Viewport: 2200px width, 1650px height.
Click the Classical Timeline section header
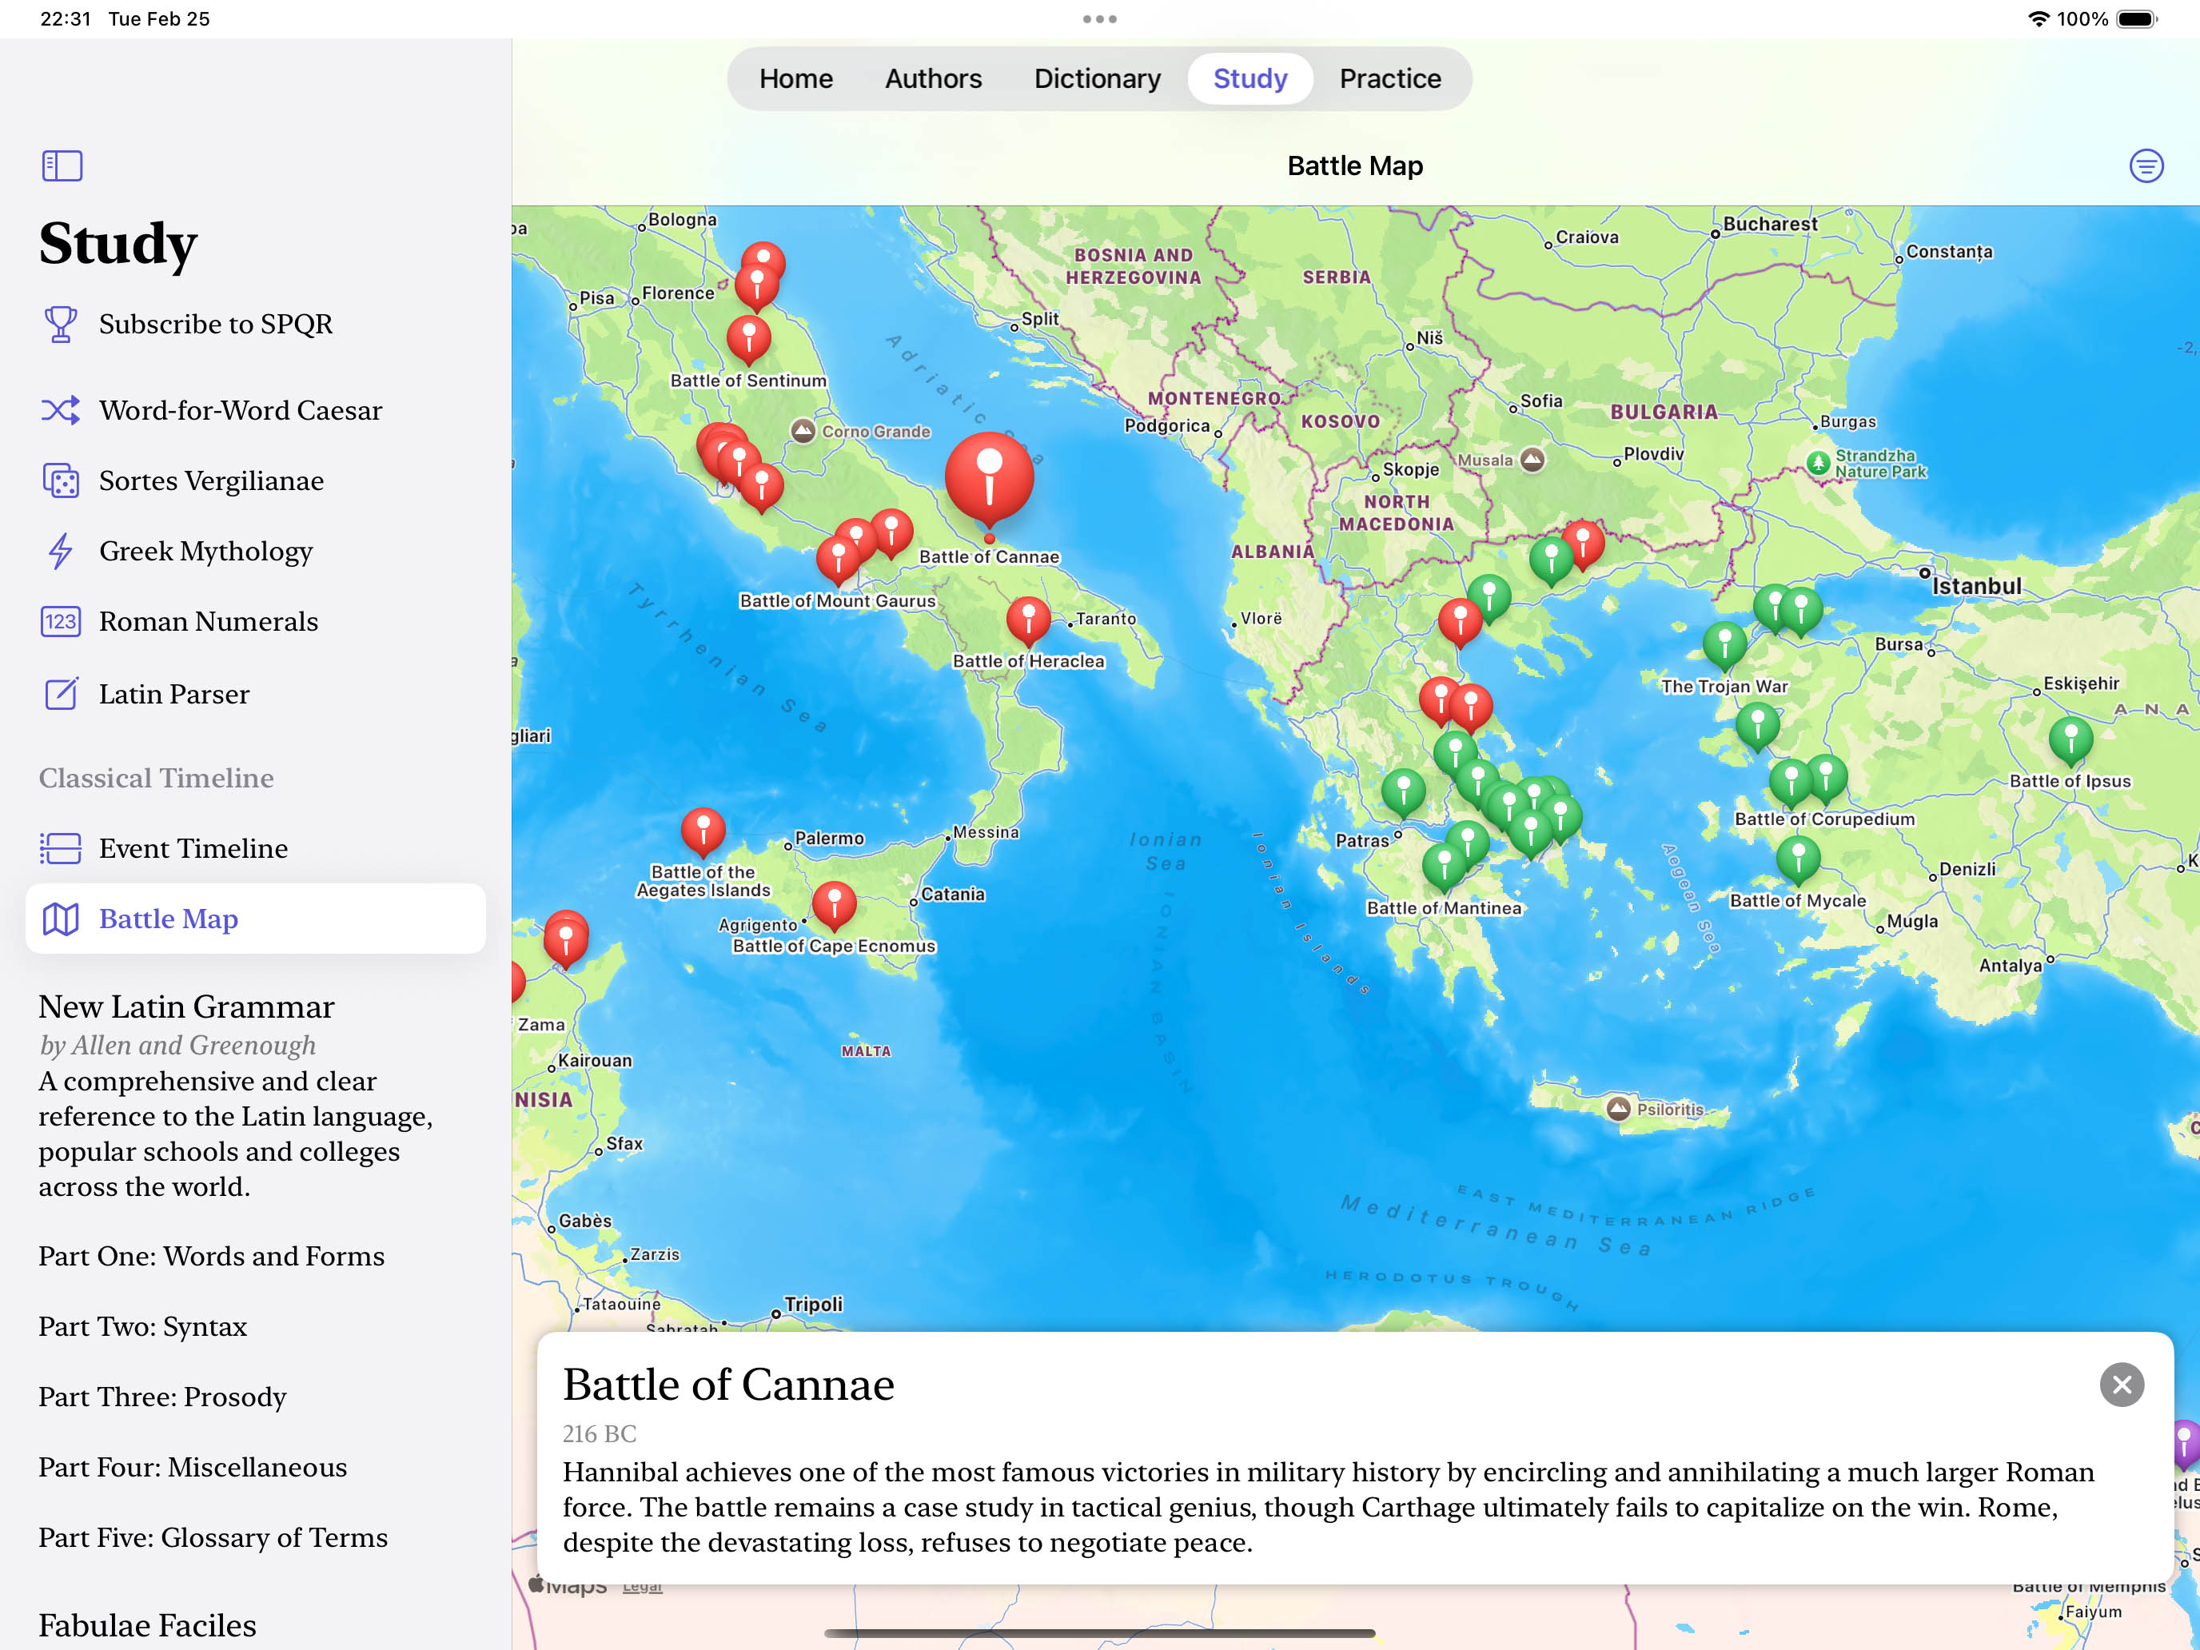(x=156, y=778)
